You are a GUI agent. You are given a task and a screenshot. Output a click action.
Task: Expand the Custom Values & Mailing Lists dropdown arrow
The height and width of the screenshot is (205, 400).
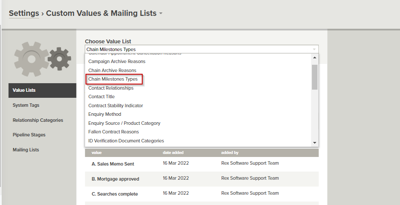[161, 13]
